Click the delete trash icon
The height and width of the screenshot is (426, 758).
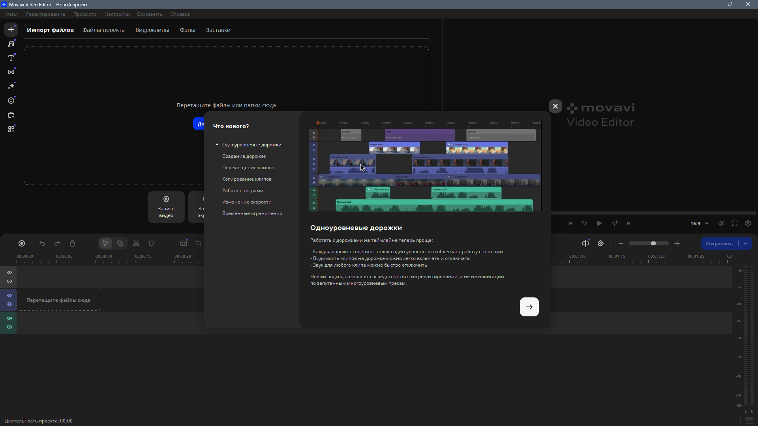click(x=72, y=244)
